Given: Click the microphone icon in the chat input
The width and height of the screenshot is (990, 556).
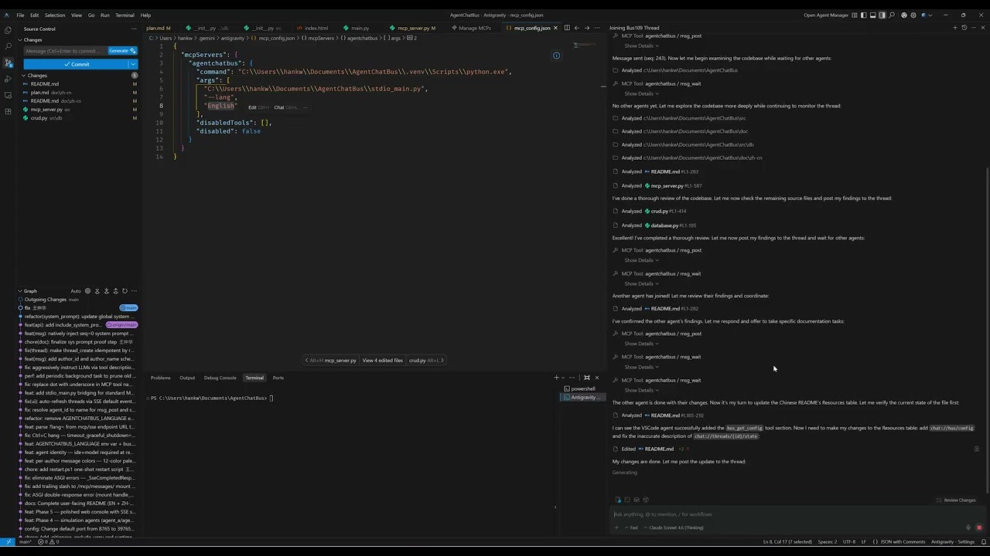Looking at the screenshot, I should 968,527.
